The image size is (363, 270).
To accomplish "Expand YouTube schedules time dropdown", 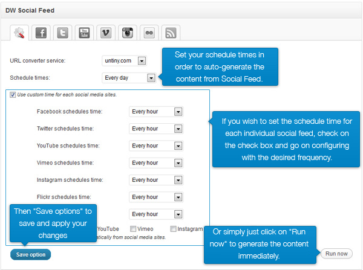I will (156, 146).
